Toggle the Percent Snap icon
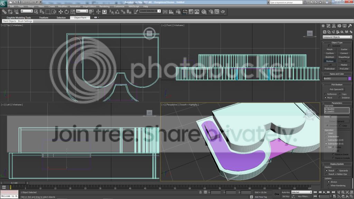This screenshot has height=199, width=354. tap(123, 12)
